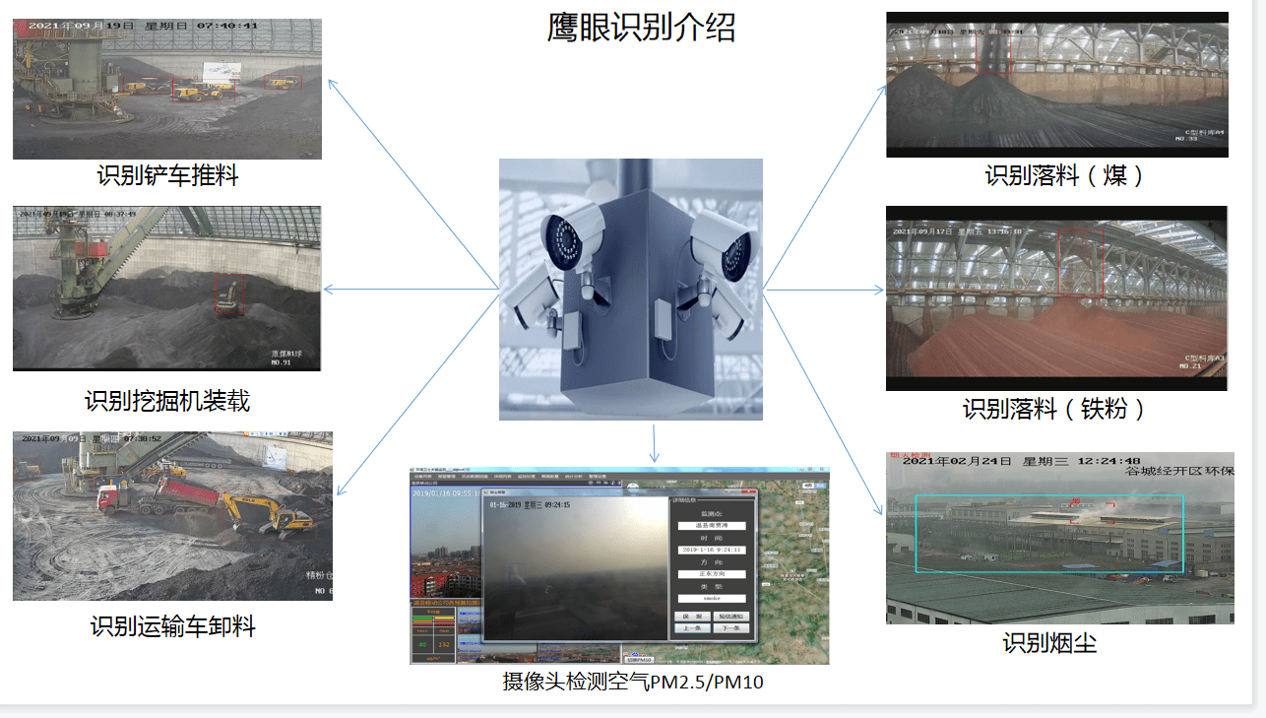This screenshot has height=718, width=1266.
Task: Click timestamp 01-16-2019 星期三 09:24:15
Action: [530, 505]
